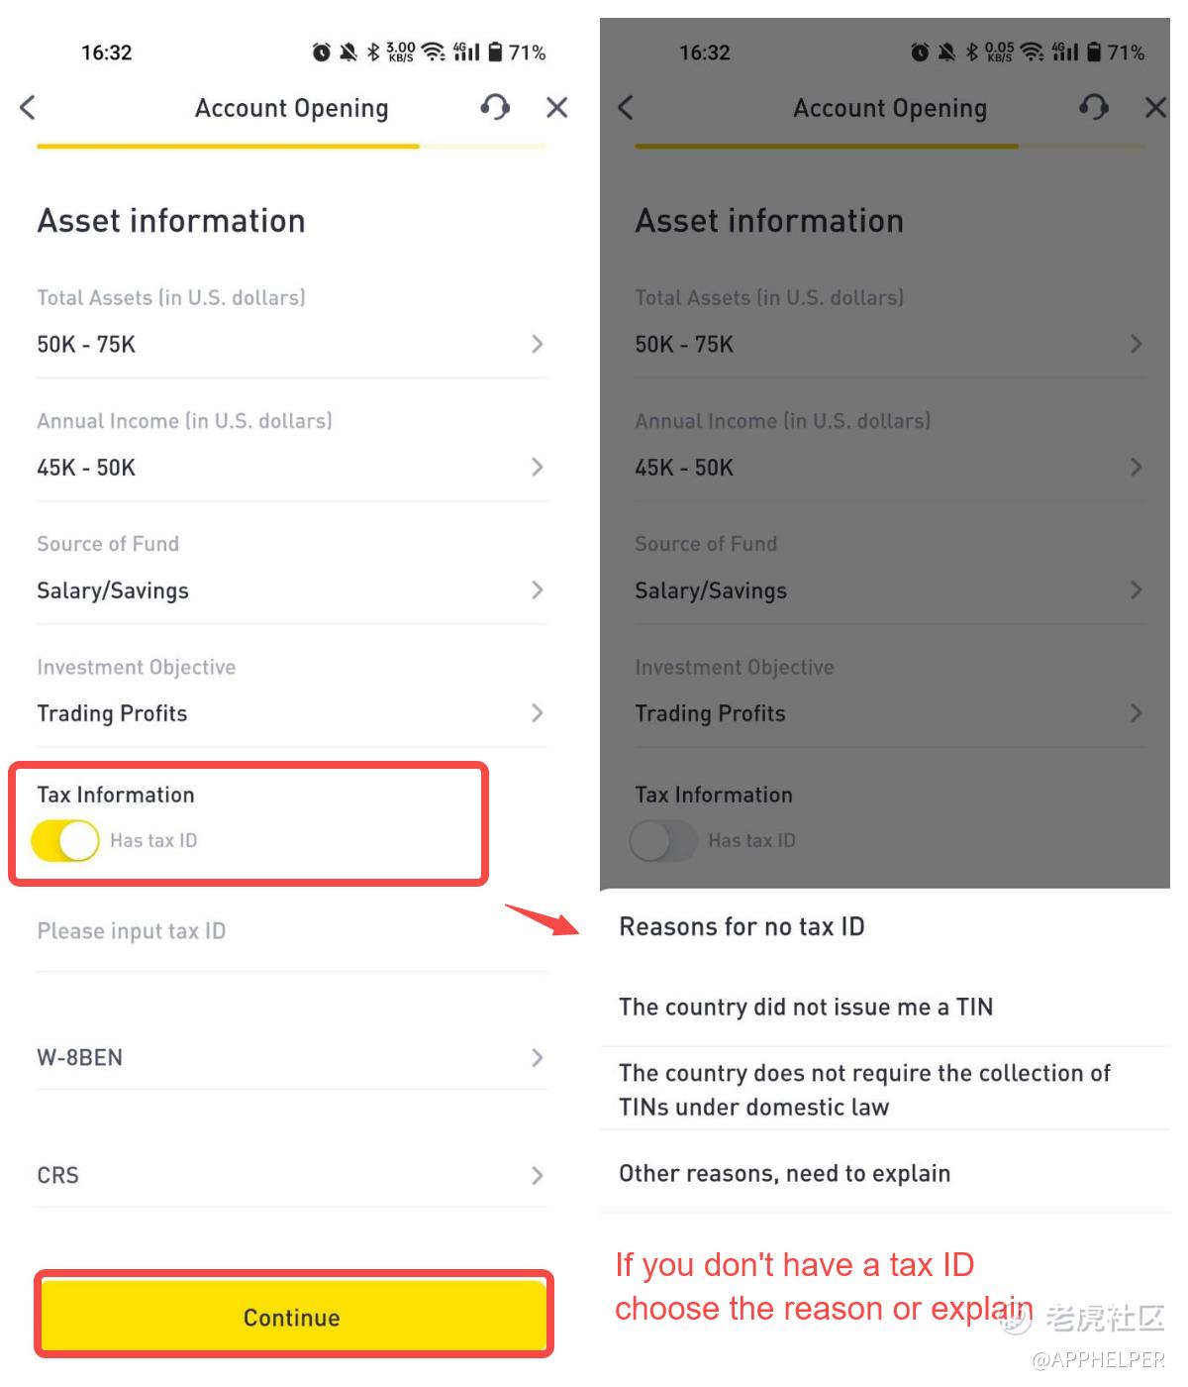Image resolution: width=1188 pixels, height=1387 pixels.
Task: Open Investment Objective Trading Profits selector
Action: [x=291, y=713]
